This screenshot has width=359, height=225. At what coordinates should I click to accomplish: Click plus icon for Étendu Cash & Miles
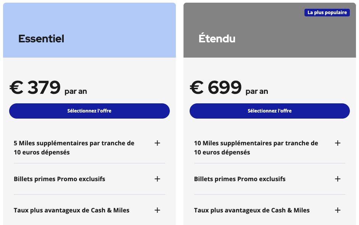(x=337, y=210)
